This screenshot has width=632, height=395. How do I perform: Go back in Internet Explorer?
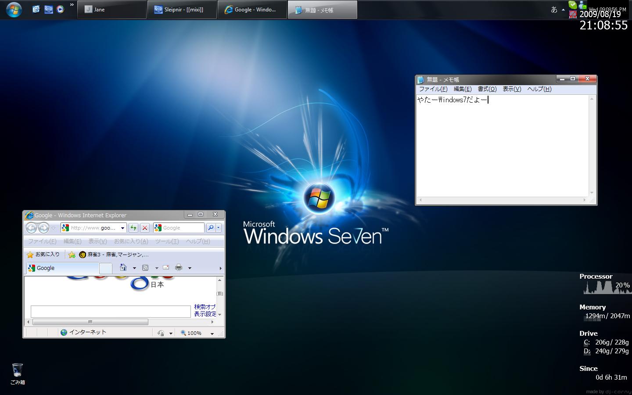(x=31, y=227)
